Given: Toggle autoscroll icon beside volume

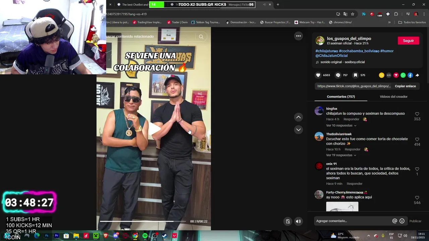Looking at the screenshot, I should tap(288, 221).
